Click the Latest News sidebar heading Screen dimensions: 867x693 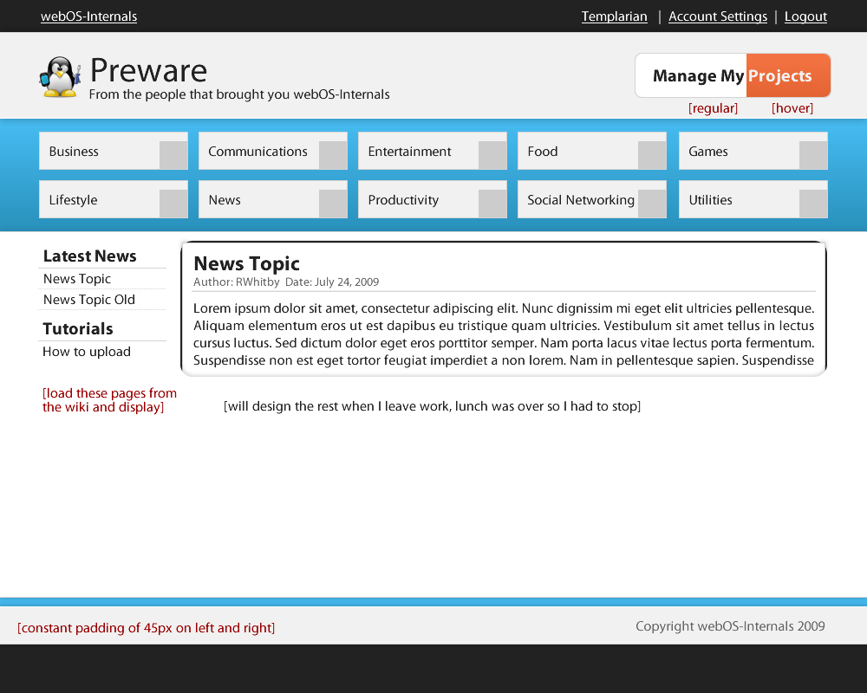[89, 256]
